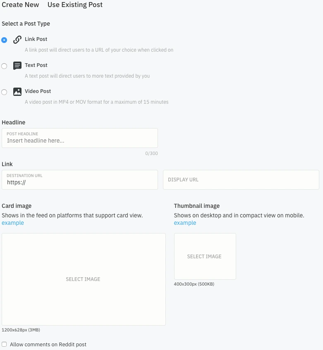Screen dimensions: 323x350
Task: Switch to the Create New tab
Action: (20, 5)
